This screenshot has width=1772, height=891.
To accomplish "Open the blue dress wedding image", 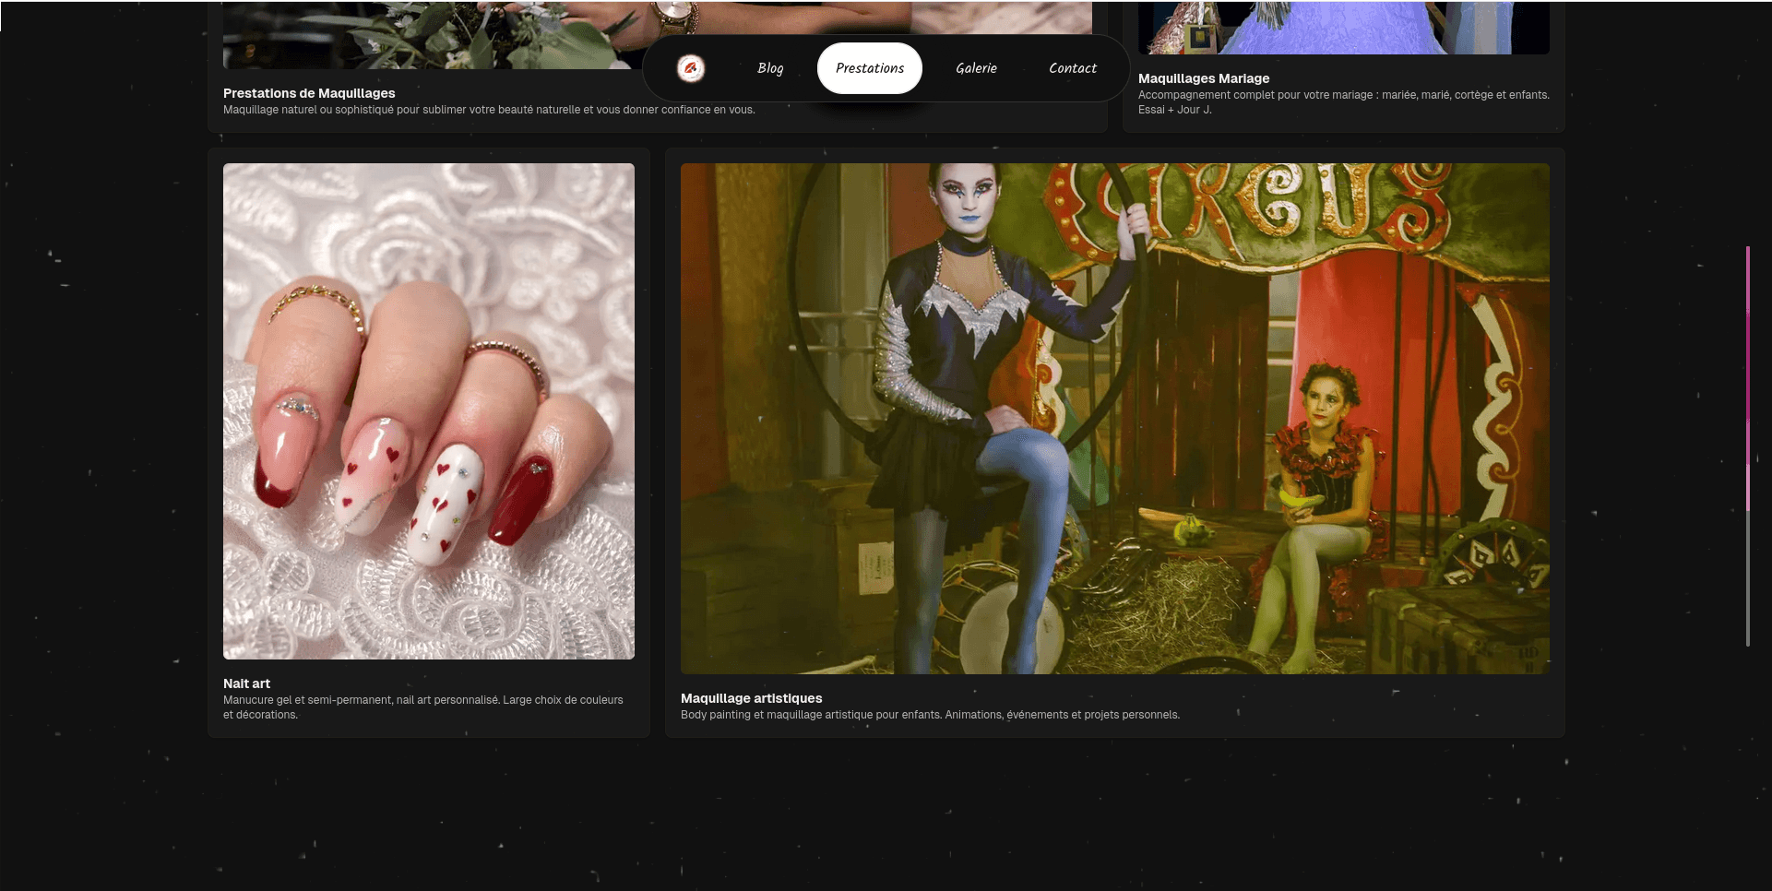I will click(1343, 27).
